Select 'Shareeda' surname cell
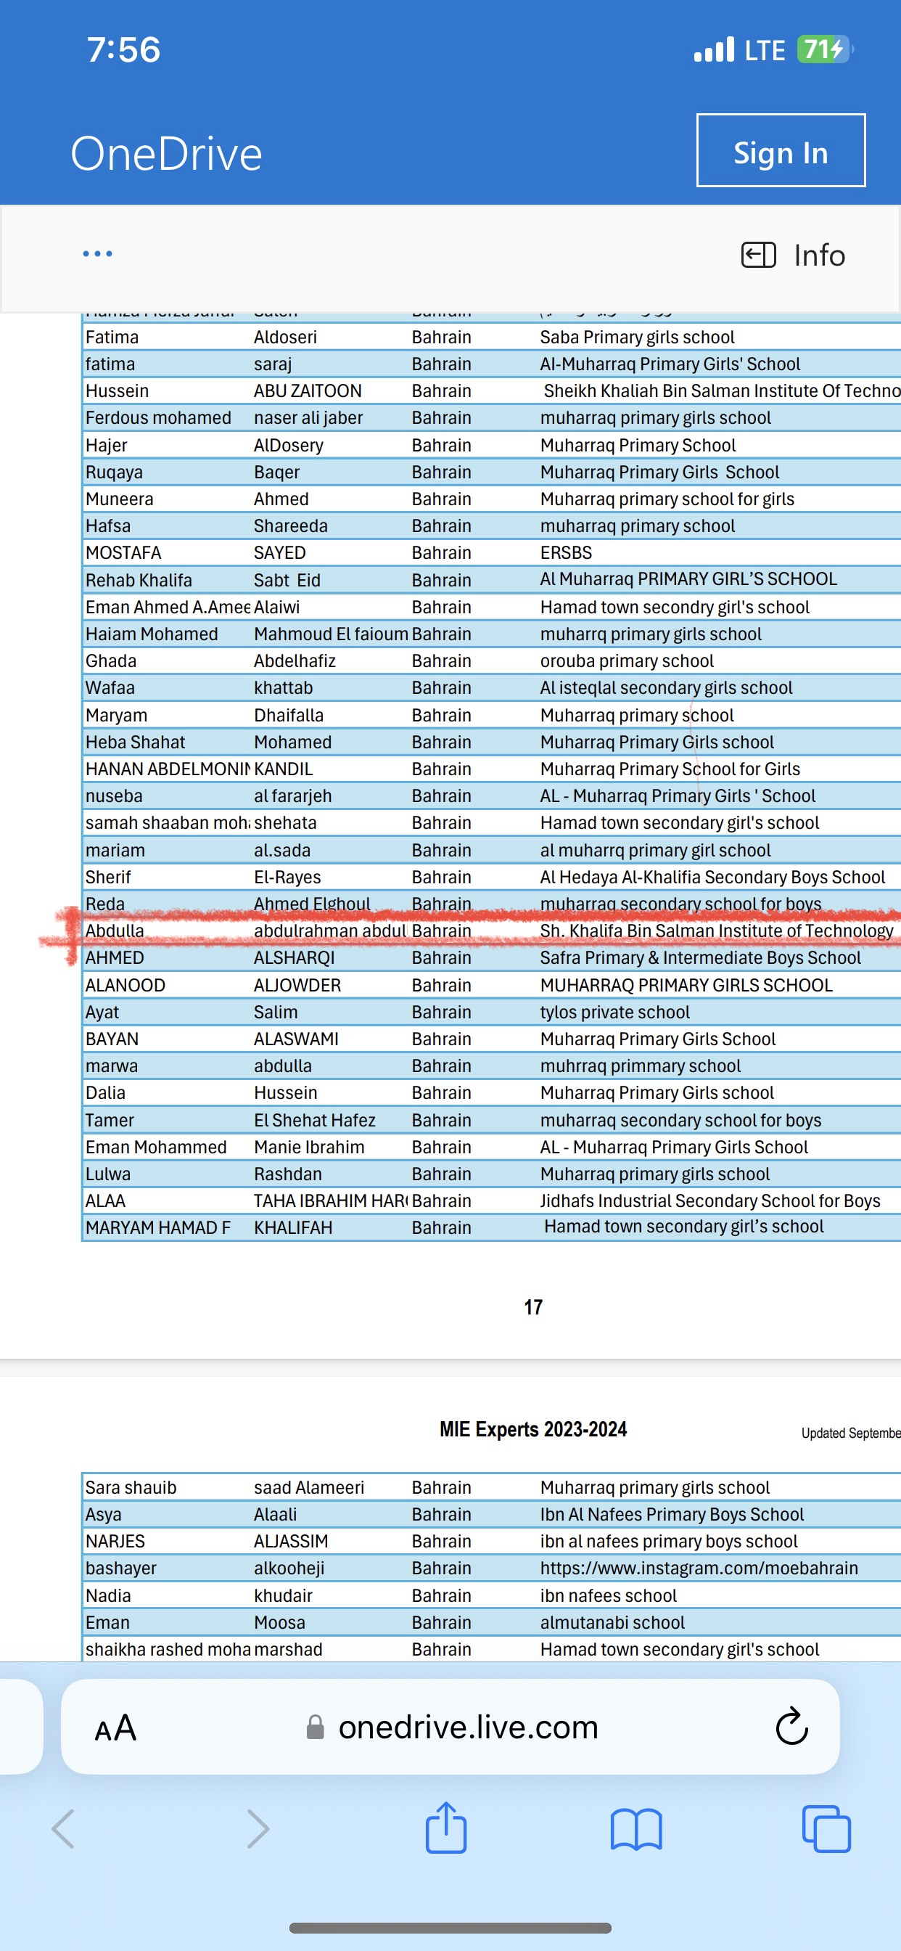The height and width of the screenshot is (1951, 901). (291, 525)
